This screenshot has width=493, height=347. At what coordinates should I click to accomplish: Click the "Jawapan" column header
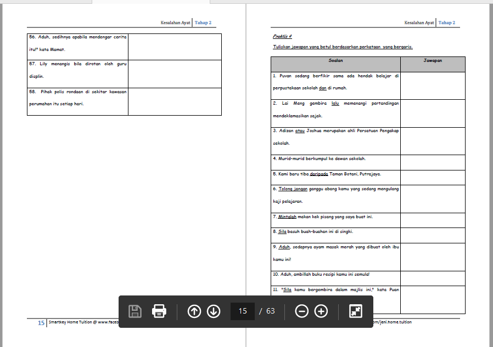point(433,61)
